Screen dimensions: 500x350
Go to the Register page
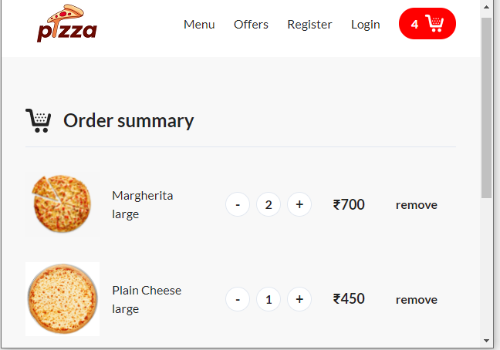pos(309,25)
